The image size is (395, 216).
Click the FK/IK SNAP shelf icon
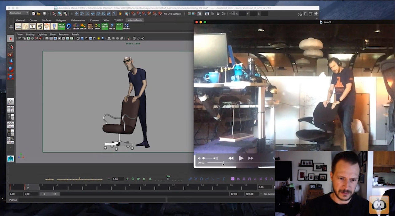pyautogui.click(x=97, y=26)
